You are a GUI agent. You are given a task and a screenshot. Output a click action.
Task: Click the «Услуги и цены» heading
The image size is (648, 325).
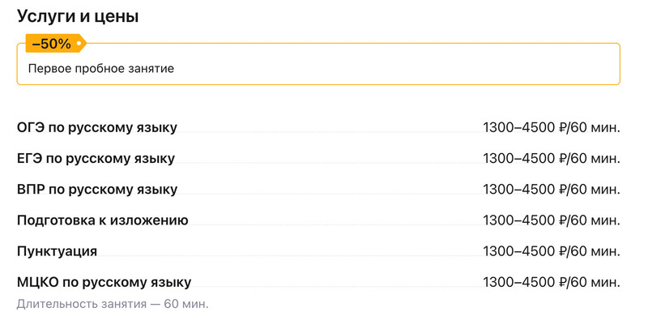point(77,16)
